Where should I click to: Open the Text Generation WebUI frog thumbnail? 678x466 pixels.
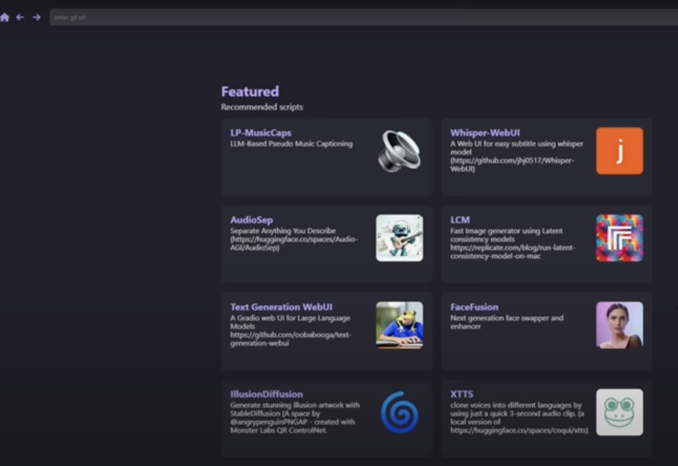399,325
